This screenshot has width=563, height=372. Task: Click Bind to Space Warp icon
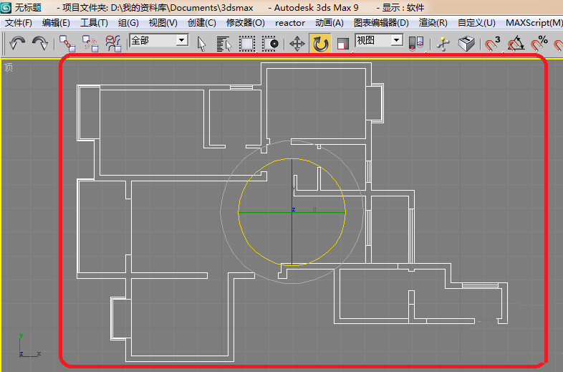pos(113,43)
